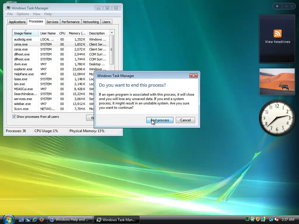The width and height of the screenshot is (299, 224).
Task: Open the Options menu
Action: (x=23, y=14)
